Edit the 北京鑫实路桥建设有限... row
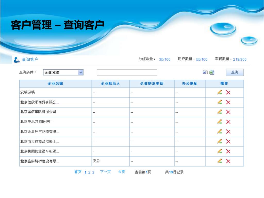The image size is (264, 198). tap(219, 161)
